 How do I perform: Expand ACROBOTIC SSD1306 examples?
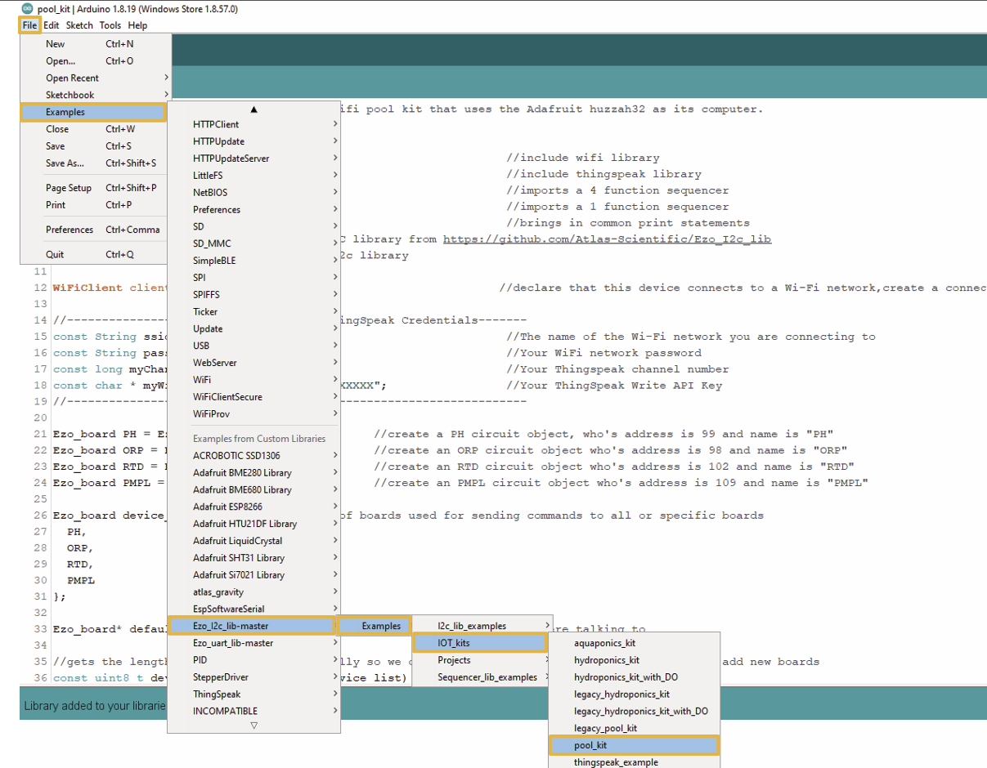click(253, 456)
